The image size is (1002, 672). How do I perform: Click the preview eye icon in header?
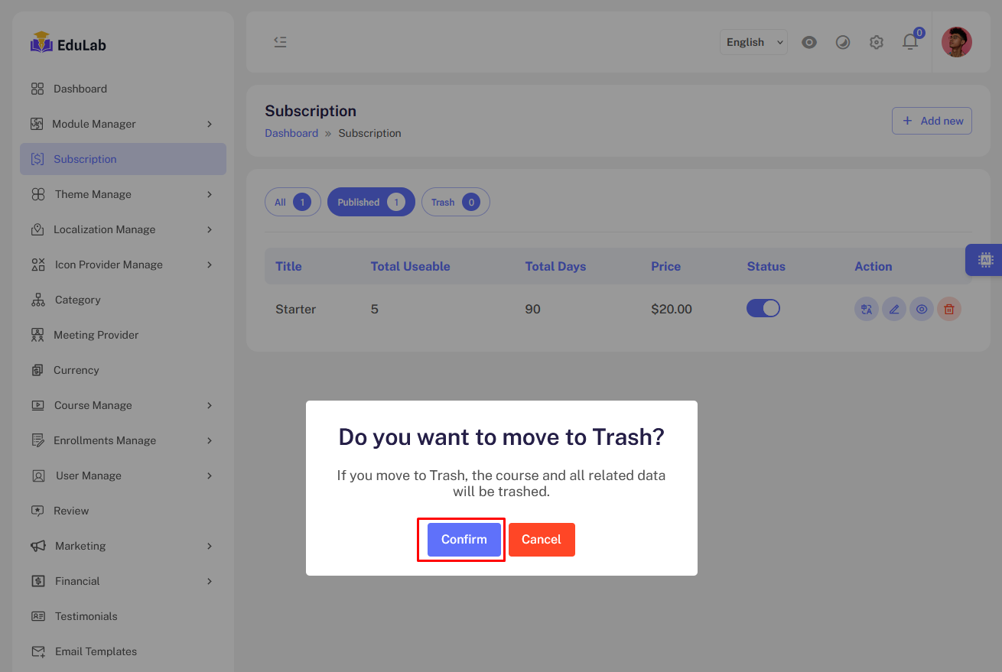809,42
